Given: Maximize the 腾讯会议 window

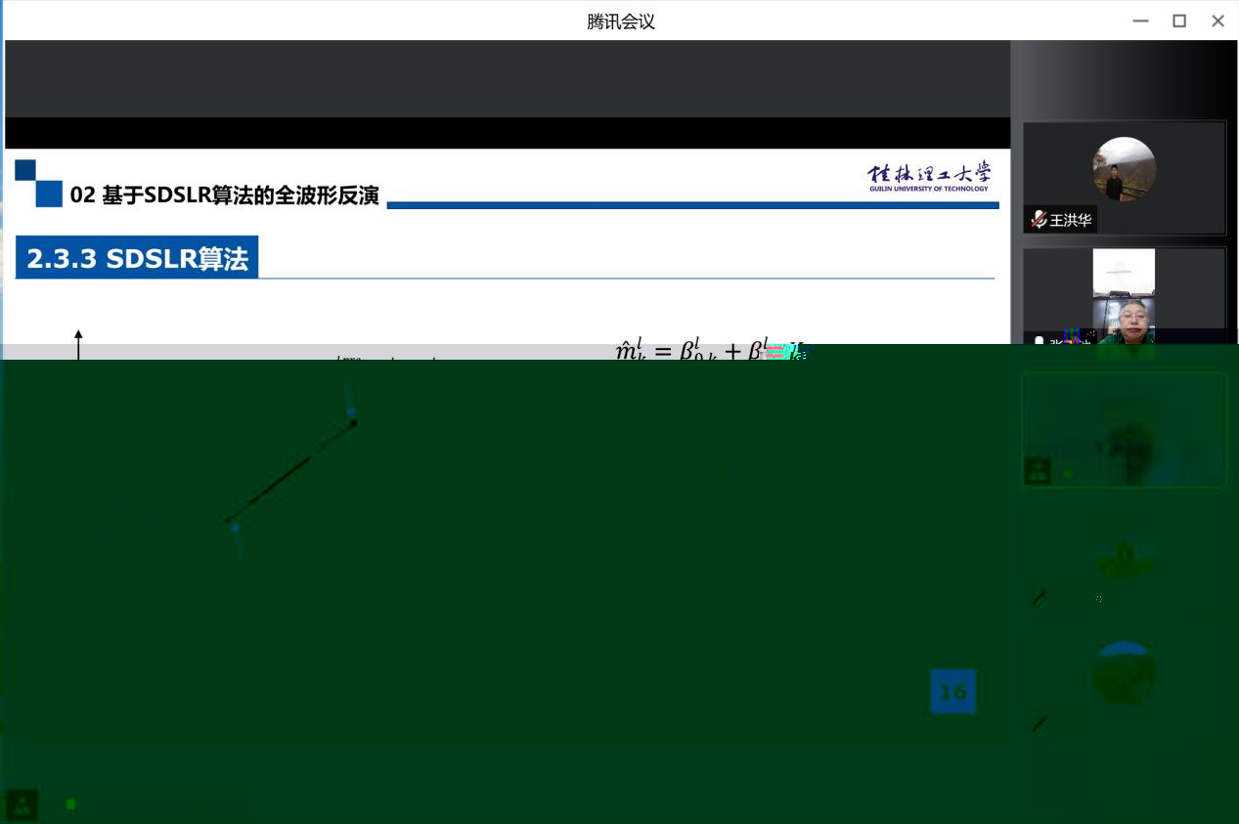Looking at the screenshot, I should [1179, 21].
